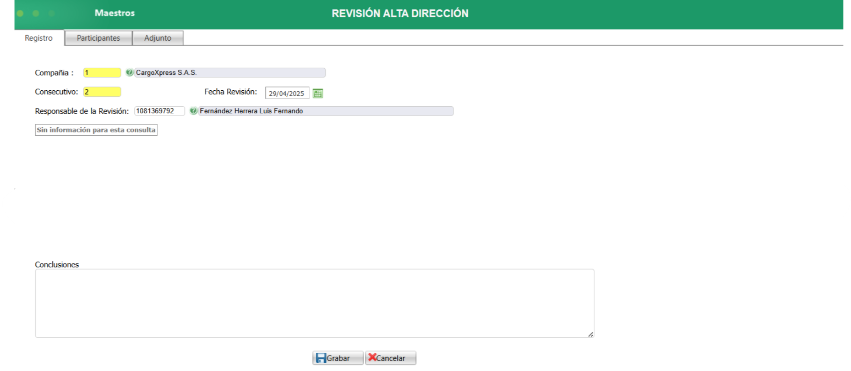851x371 pixels.
Task: Click the Conclusiones resize handle
Action: coord(590,334)
